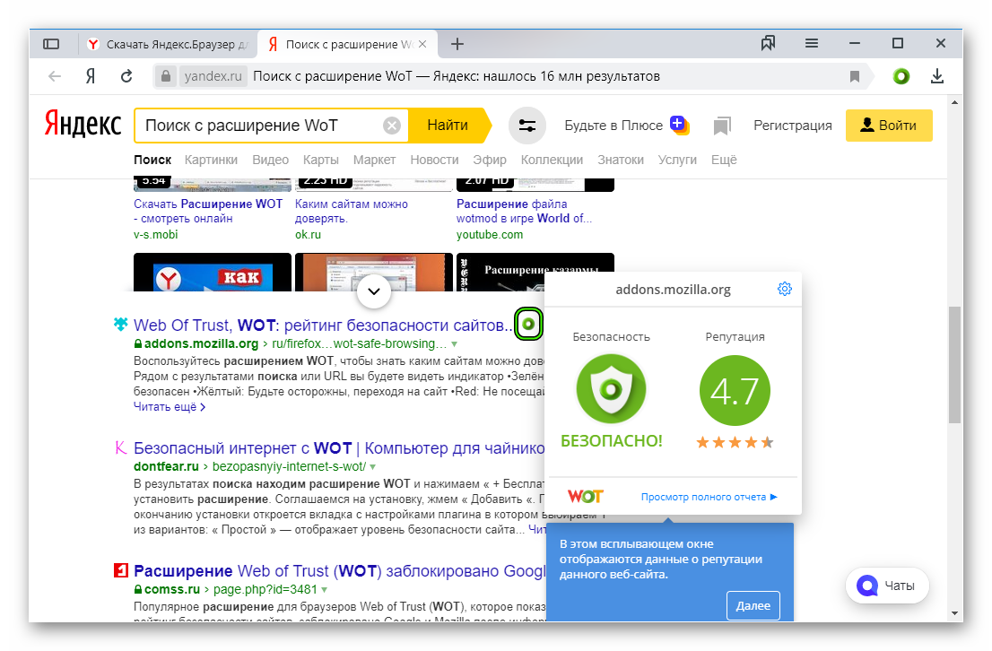Open Безопасный интернет с WOT result
Viewport: 992px width, 651px height.
[x=339, y=448]
